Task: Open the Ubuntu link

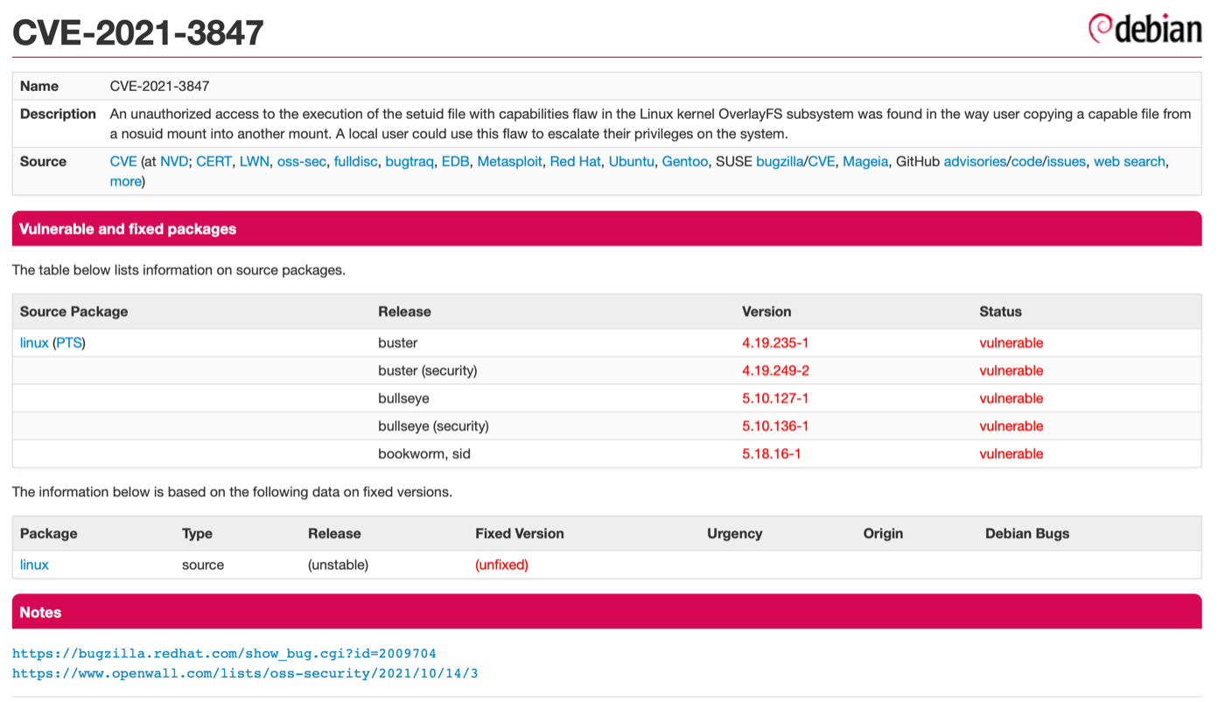Action: tap(631, 161)
